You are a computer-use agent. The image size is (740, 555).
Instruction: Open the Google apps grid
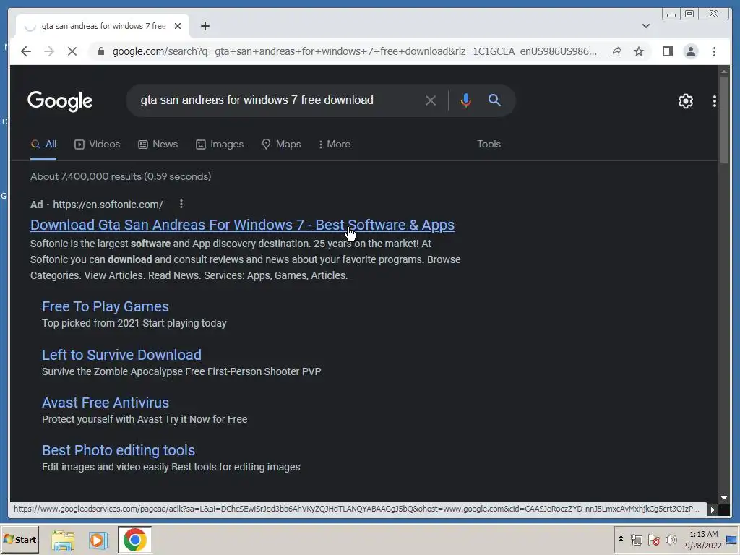(715, 101)
